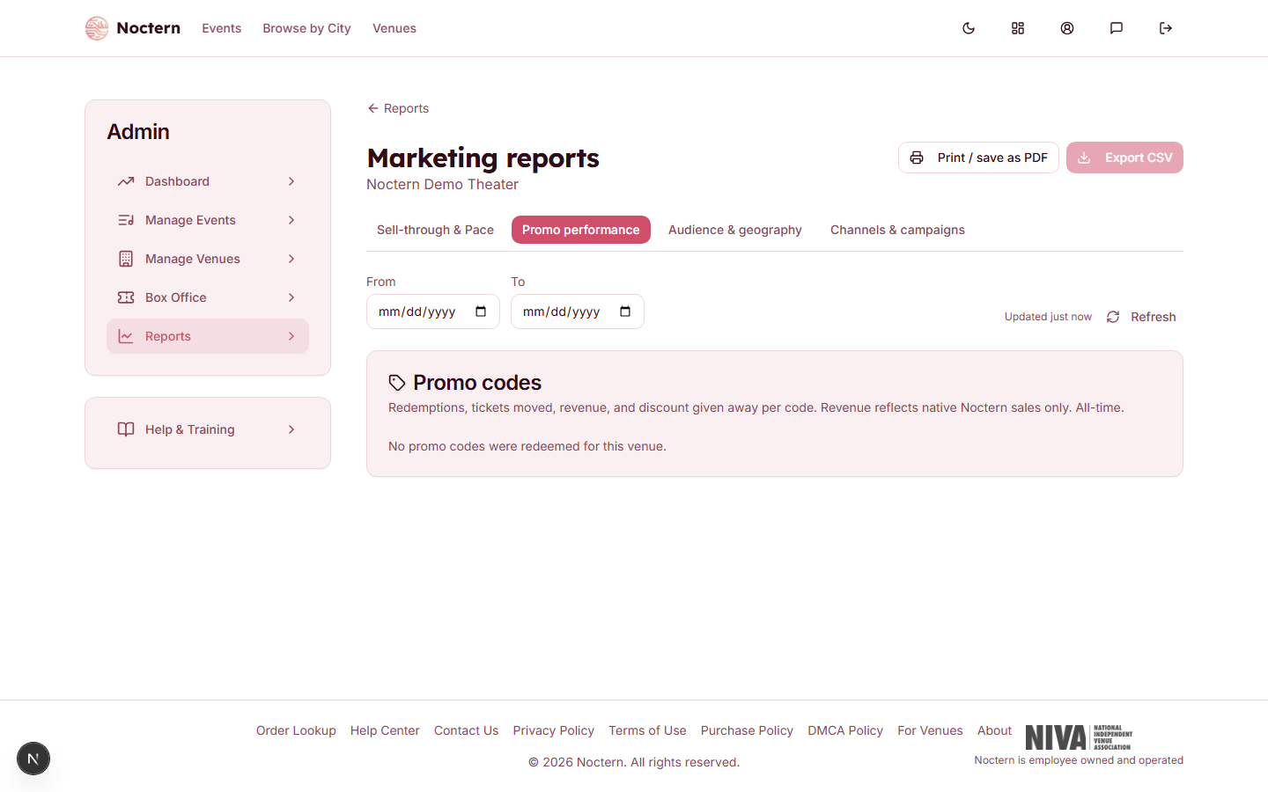Open the Order Lookup footer link

pyautogui.click(x=296, y=730)
